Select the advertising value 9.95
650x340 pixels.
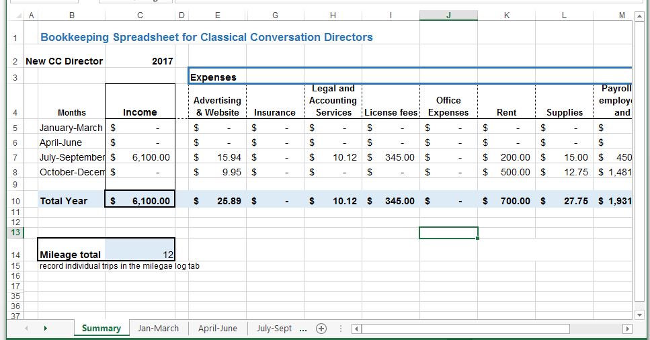(x=217, y=172)
